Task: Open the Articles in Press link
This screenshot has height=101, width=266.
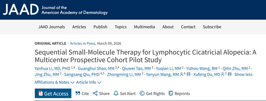Action: click(83, 43)
